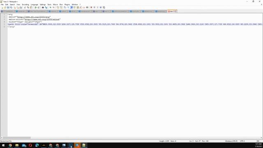Open the Window menu
The image size is (263, 148).
[75, 5]
